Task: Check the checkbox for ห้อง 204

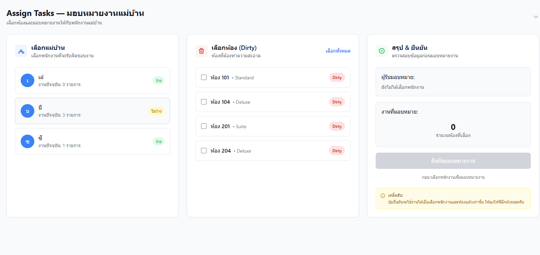Action: coord(204,151)
